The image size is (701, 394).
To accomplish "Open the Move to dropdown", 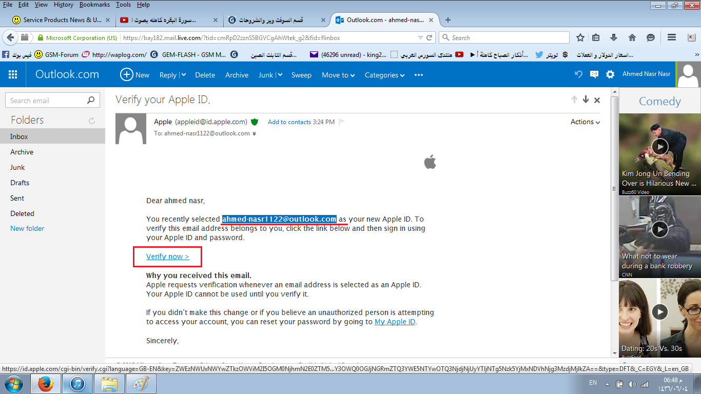I will 338,75.
